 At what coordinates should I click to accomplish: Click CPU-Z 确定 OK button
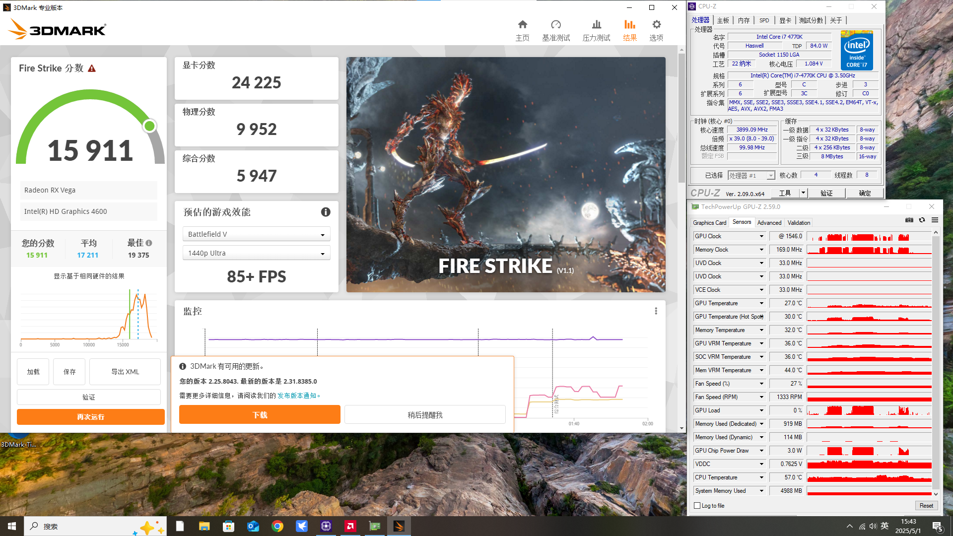click(865, 193)
